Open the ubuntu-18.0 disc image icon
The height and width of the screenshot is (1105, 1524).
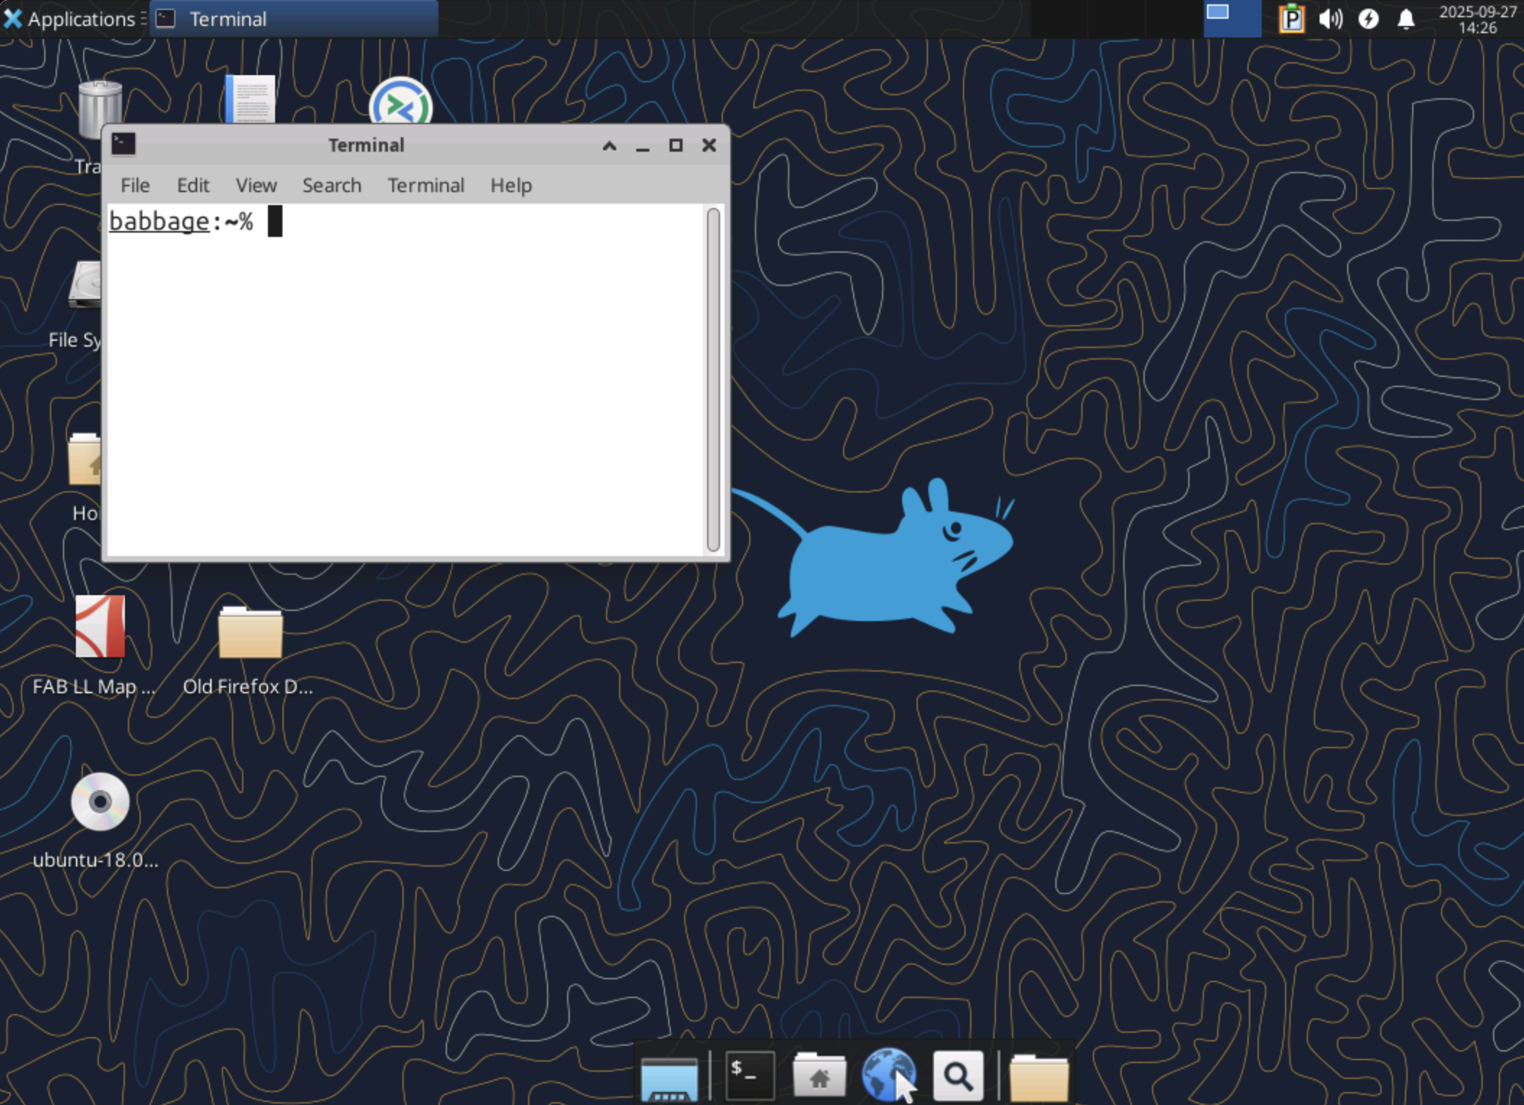pyautogui.click(x=100, y=802)
